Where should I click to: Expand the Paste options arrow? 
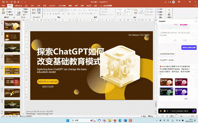pyautogui.click(x=3, y=15)
